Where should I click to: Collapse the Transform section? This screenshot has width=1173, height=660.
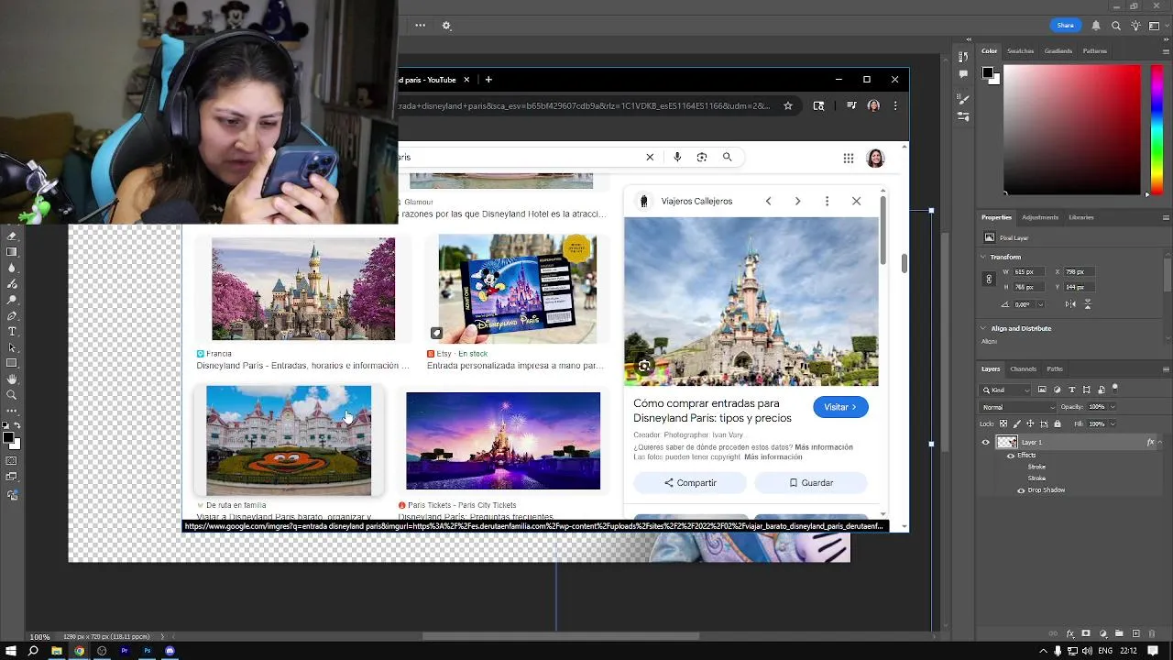click(983, 257)
